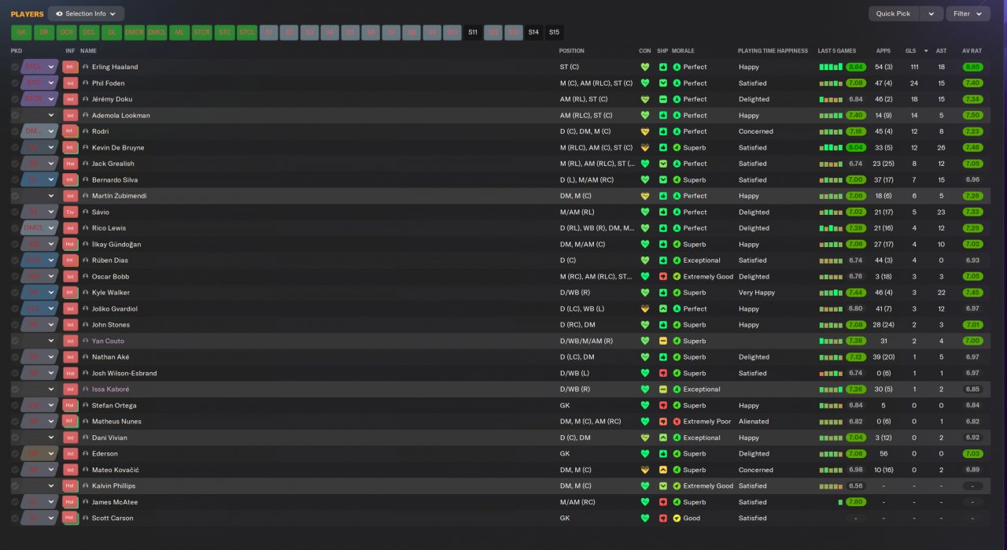Click Kalvin Phillips's morale icon
The height and width of the screenshot is (550, 1007).
click(x=677, y=486)
